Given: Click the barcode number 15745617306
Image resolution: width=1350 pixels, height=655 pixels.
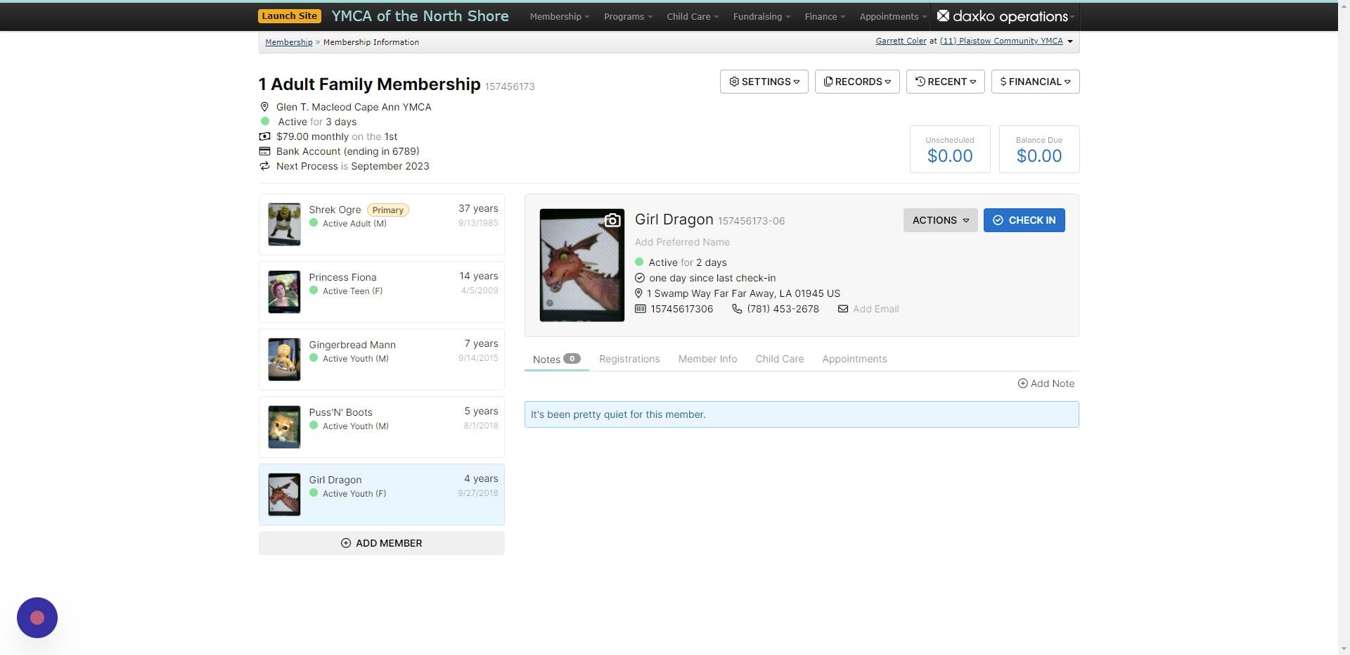Looking at the screenshot, I should click(681, 309).
